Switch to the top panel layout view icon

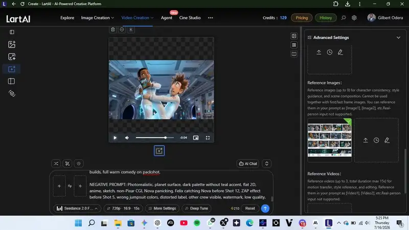[294, 36]
